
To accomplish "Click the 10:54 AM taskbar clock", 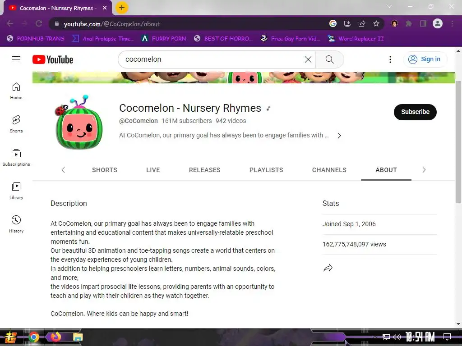I will click(420, 337).
